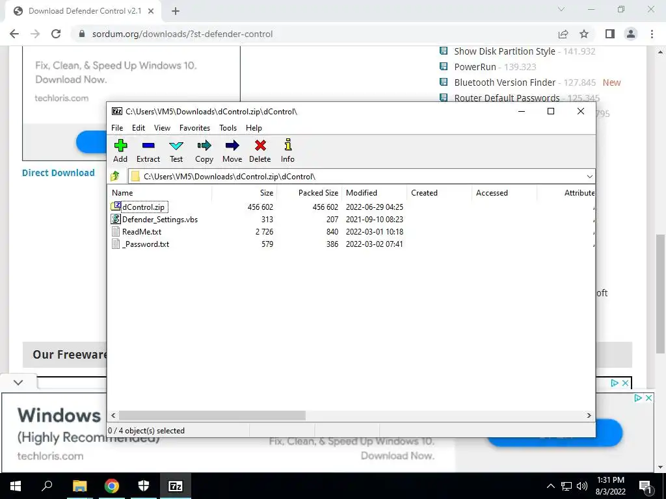Expand the Chrome tab search chevron
The height and width of the screenshot is (499, 666).
click(x=561, y=9)
